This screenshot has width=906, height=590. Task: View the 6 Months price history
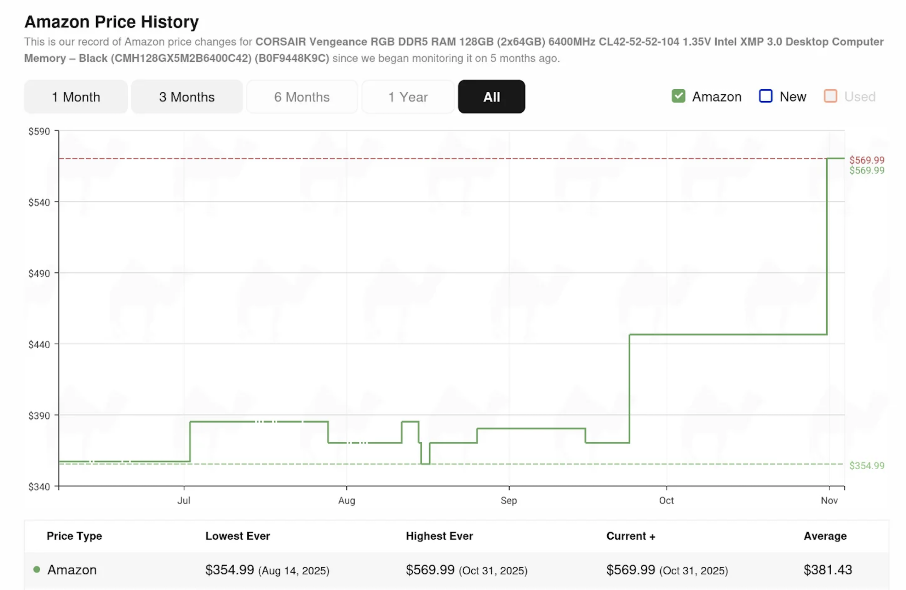coord(302,97)
